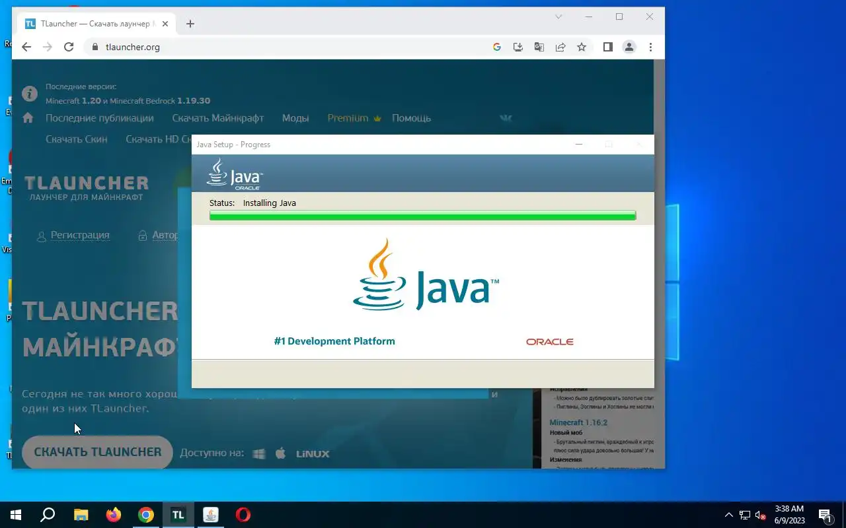
Task: Open Chrome profile avatar
Action: click(629, 47)
